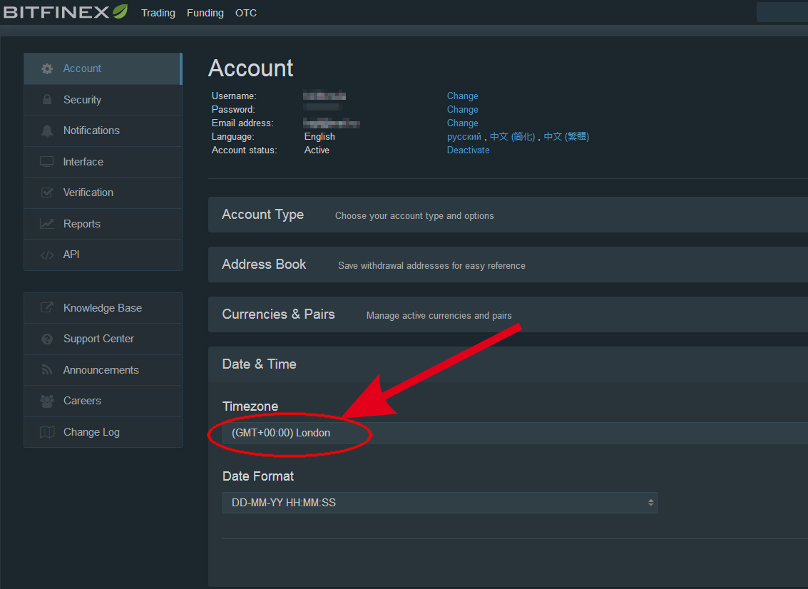
Task: Open the Trading menu
Action: point(158,13)
